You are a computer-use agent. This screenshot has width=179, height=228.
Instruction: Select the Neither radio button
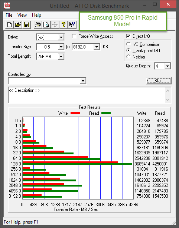pos(128,57)
